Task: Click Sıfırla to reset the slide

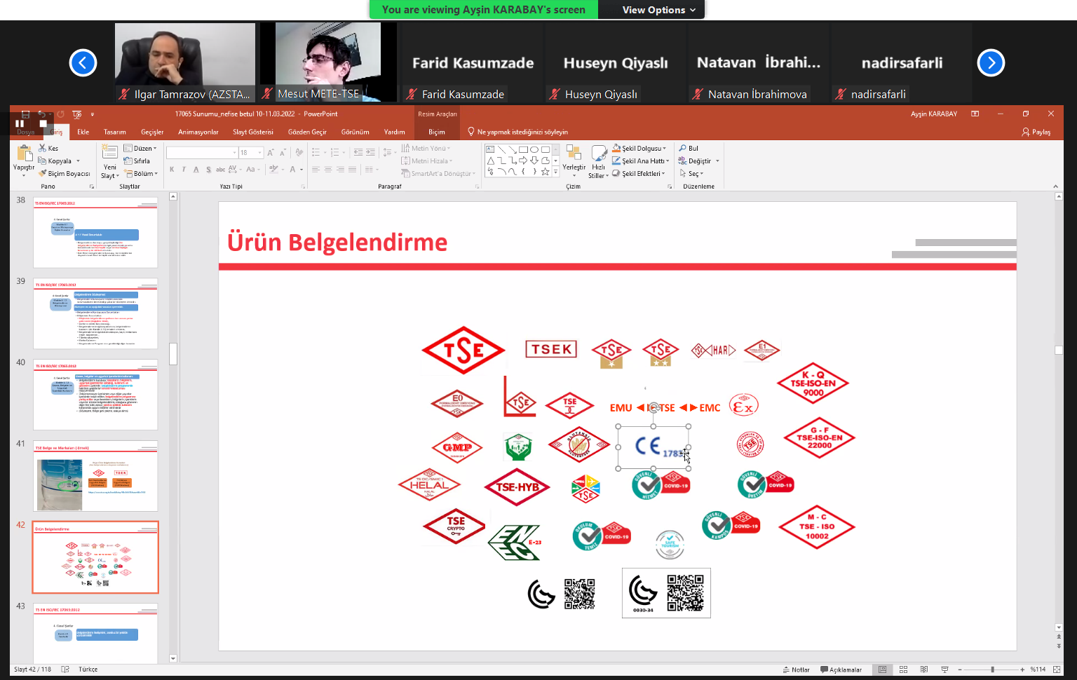Action: tap(137, 161)
